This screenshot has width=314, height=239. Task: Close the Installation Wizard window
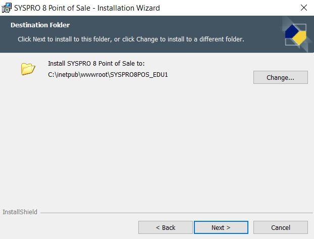click(x=303, y=8)
